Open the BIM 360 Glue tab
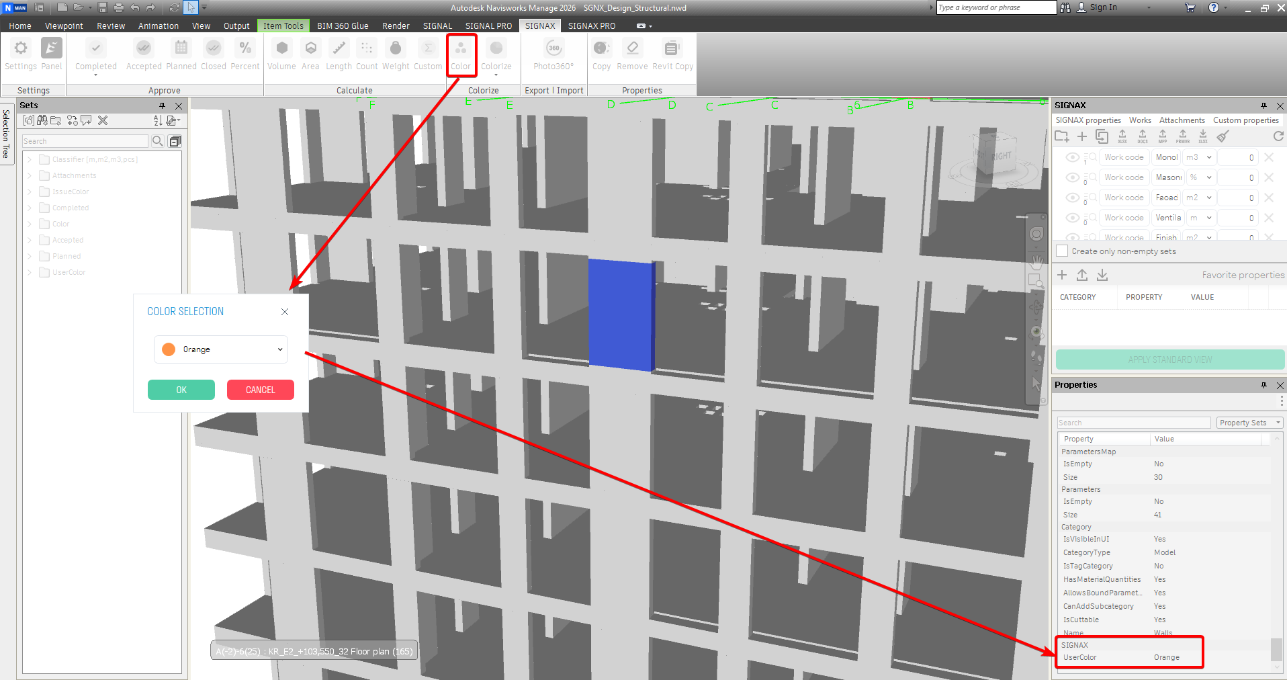Image resolution: width=1287 pixels, height=680 pixels. pyautogui.click(x=343, y=26)
